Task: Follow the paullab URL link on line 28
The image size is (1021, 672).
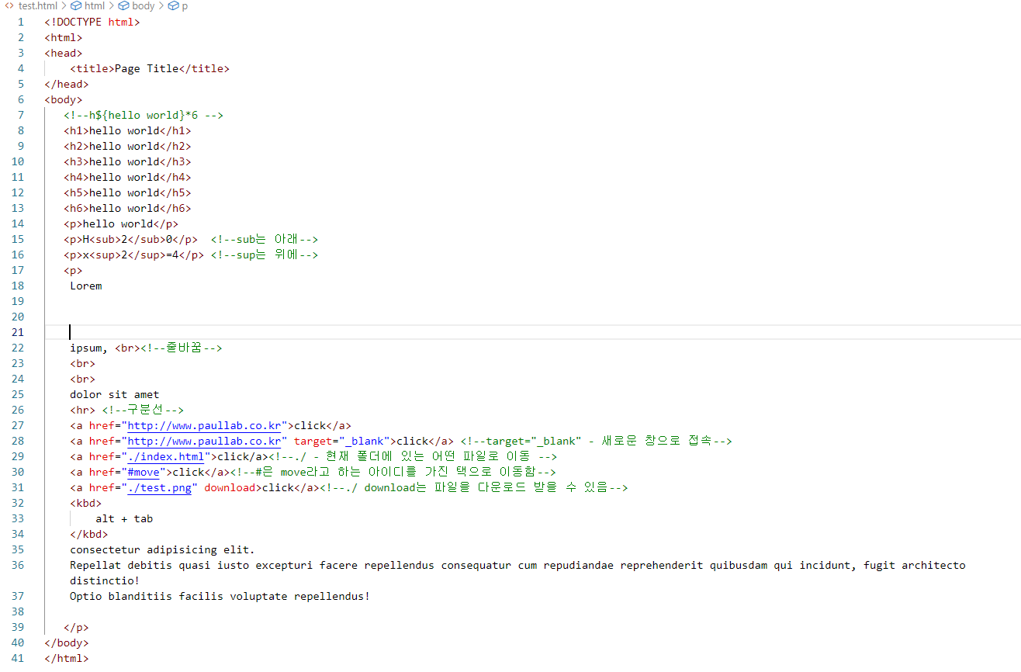Action: coord(204,441)
